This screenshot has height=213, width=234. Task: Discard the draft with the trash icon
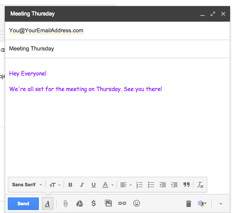189,204
